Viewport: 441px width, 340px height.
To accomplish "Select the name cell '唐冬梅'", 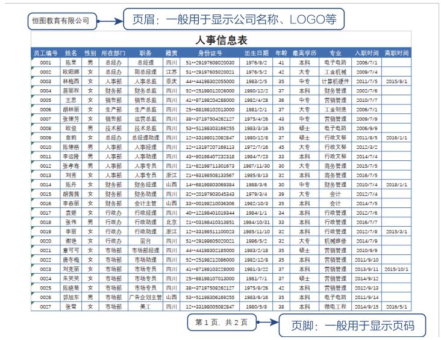I will pyautogui.click(x=71, y=260).
